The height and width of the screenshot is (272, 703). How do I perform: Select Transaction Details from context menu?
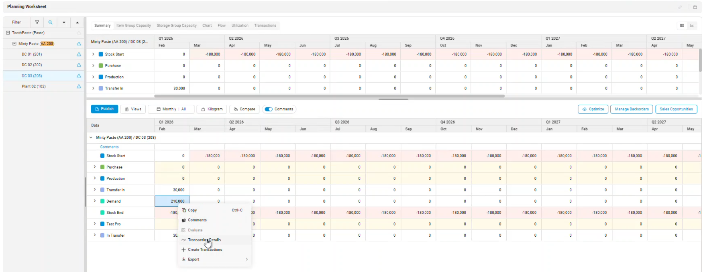[x=204, y=240]
